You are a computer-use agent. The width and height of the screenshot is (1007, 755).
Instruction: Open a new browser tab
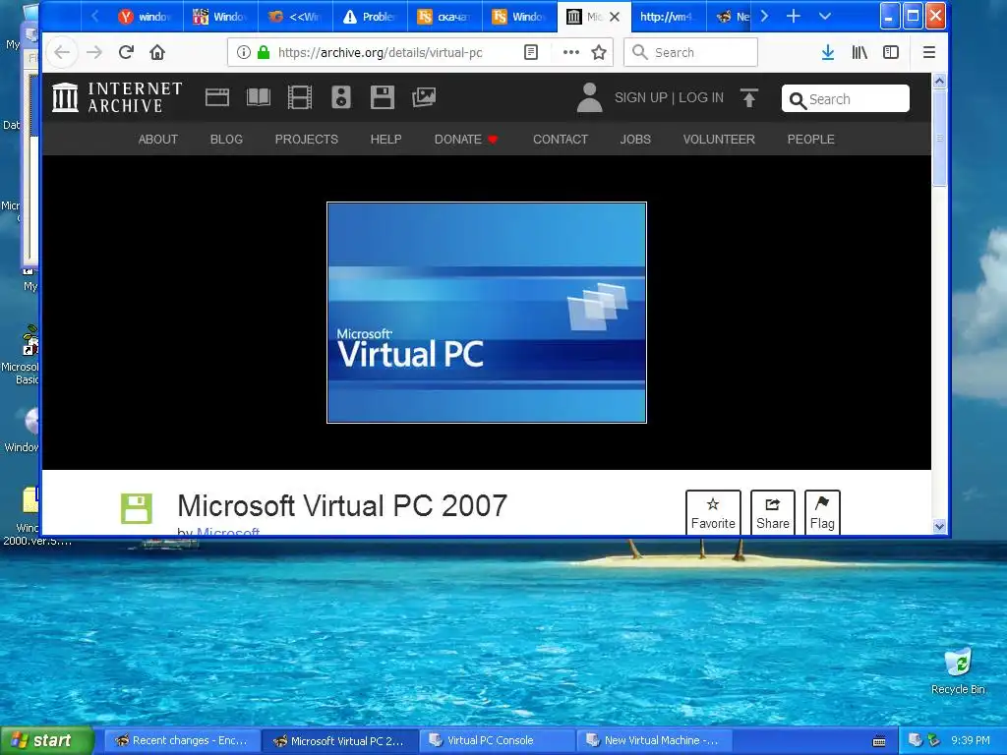794,17
